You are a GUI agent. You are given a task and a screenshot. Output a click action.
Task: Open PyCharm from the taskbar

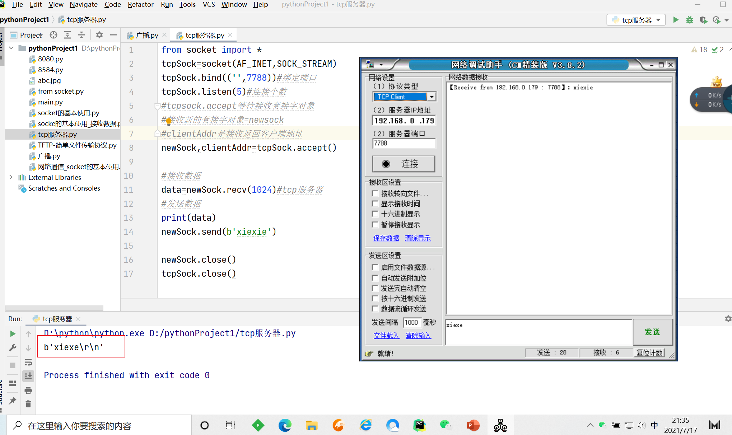click(x=419, y=425)
